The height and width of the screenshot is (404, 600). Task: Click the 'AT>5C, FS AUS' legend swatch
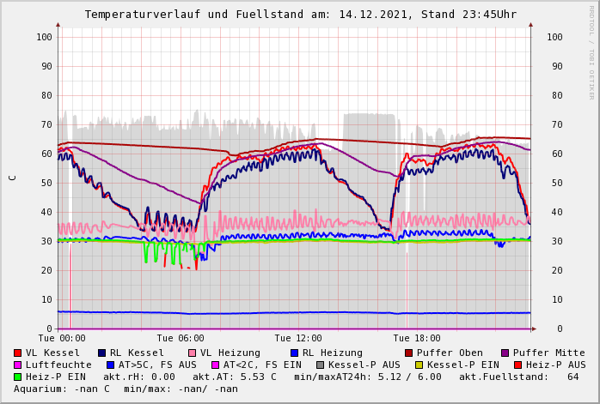(x=110, y=365)
